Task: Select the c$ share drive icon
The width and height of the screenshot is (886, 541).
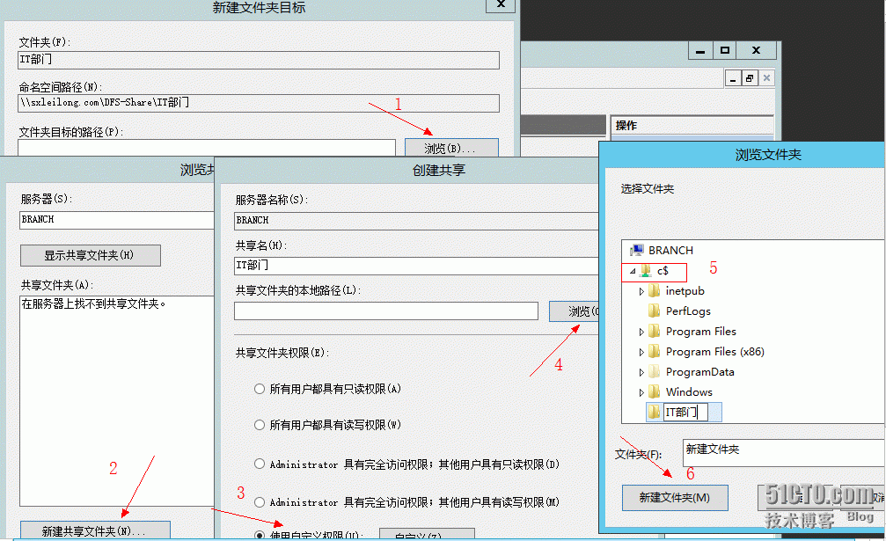Action: (646, 271)
